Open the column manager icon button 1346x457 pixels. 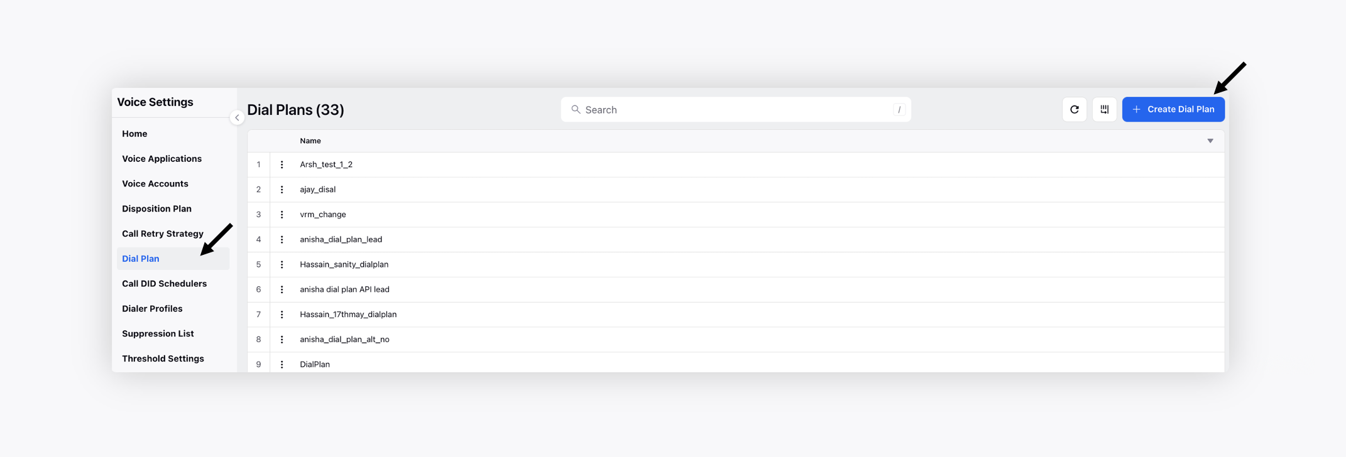click(1104, 109)
